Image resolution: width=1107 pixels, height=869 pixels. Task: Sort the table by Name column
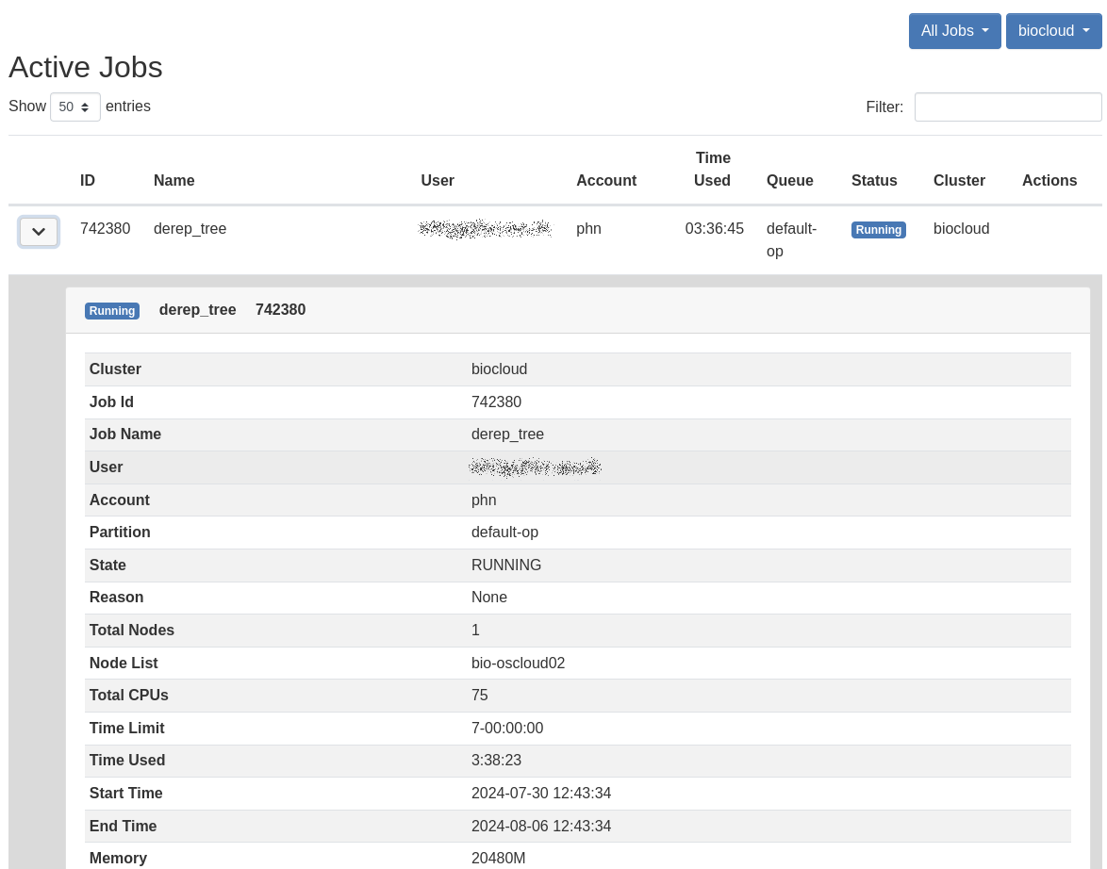(x=173, y=181)
